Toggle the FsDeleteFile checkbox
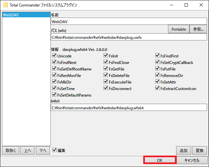Viewport: 209px width, 167px height. [x=105, y=75]
